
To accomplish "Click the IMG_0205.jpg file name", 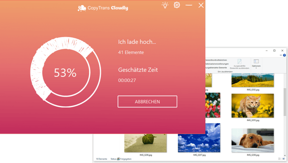I will click(x=253, y=120).
